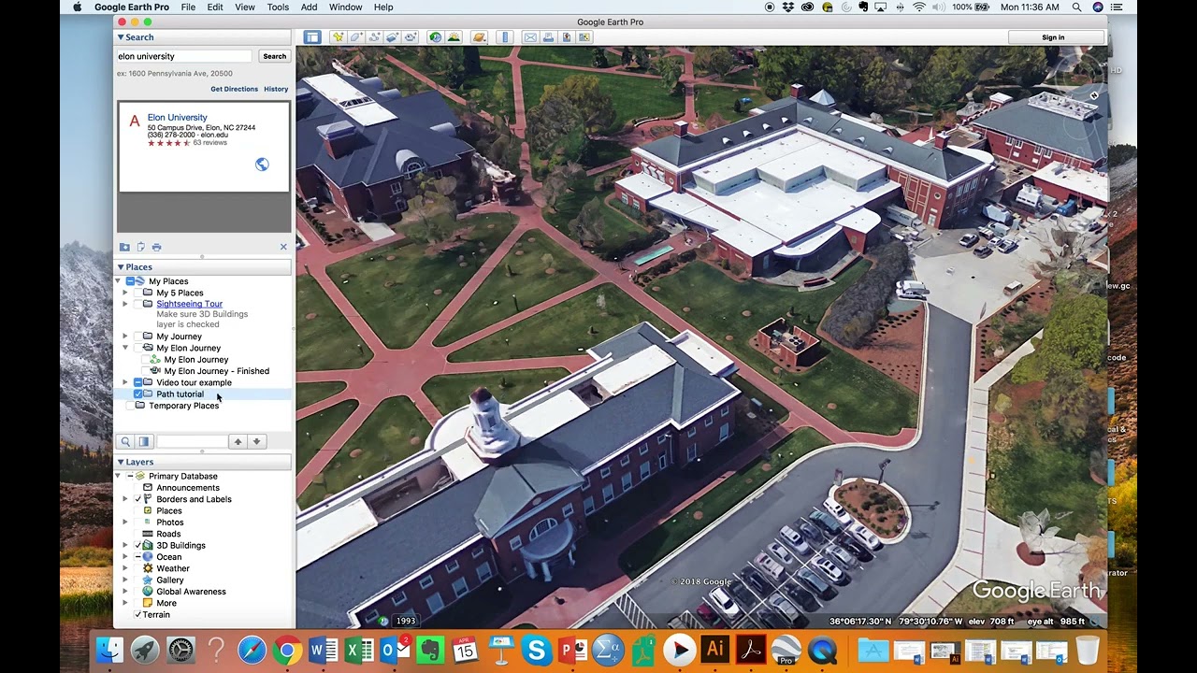Enable the Photos layer checkbox
This screenshot has height=673, width=1197.
tap(137, 523)
